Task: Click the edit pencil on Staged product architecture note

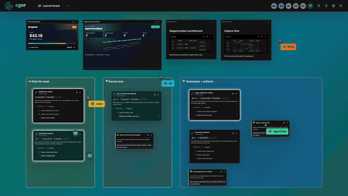Action: coord(212,22)
